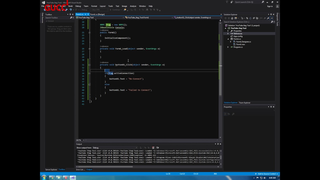Open the Error List tab
This screenshot has height=180, width=320.
click(80, 169)
